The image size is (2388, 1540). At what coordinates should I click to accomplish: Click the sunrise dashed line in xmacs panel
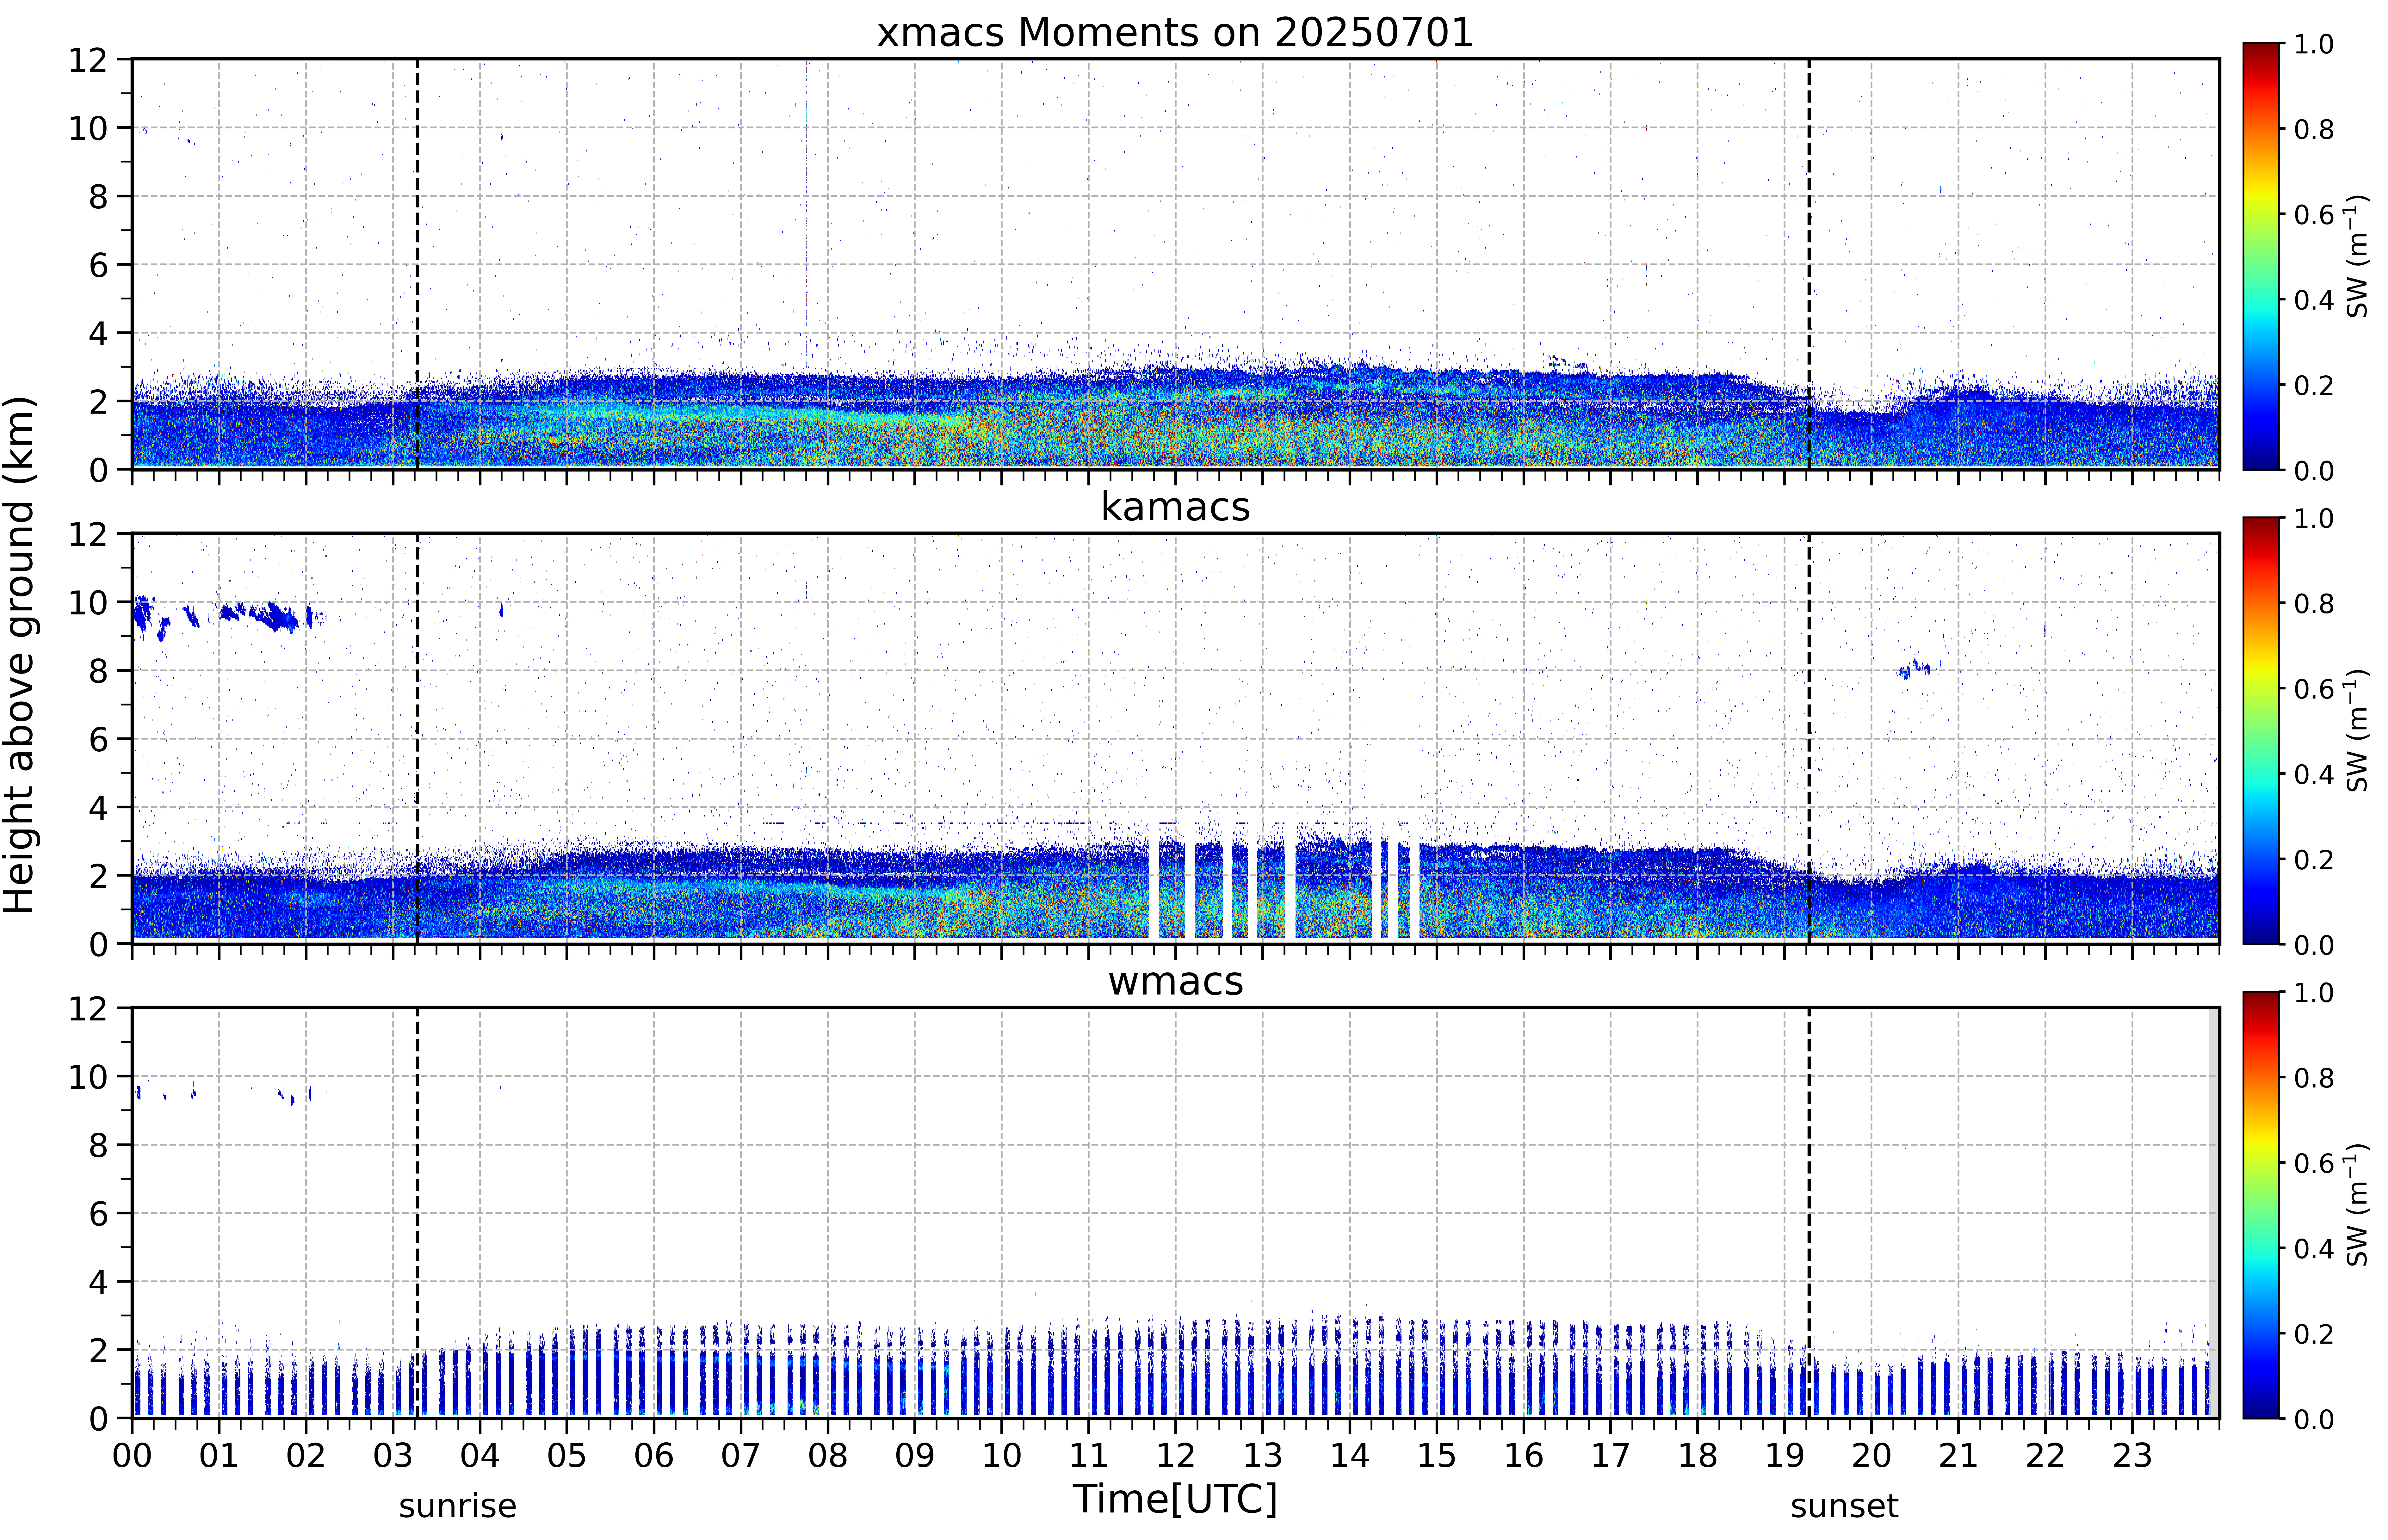point(417,264)
